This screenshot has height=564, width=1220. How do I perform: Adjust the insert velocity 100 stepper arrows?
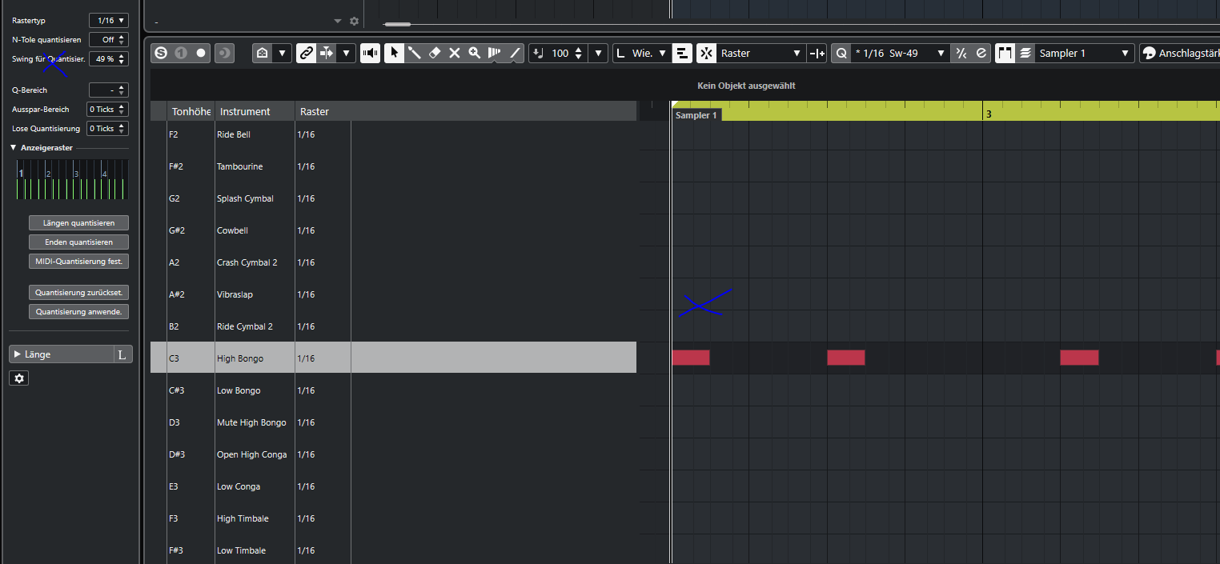tap(579, 53)
